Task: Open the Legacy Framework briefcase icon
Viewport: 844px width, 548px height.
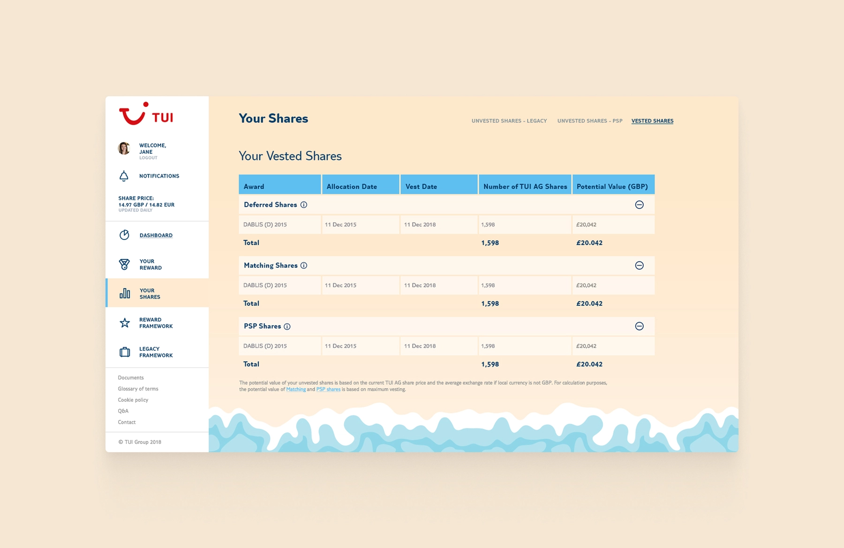Action: pyautogui.click(x=124, y=352)
